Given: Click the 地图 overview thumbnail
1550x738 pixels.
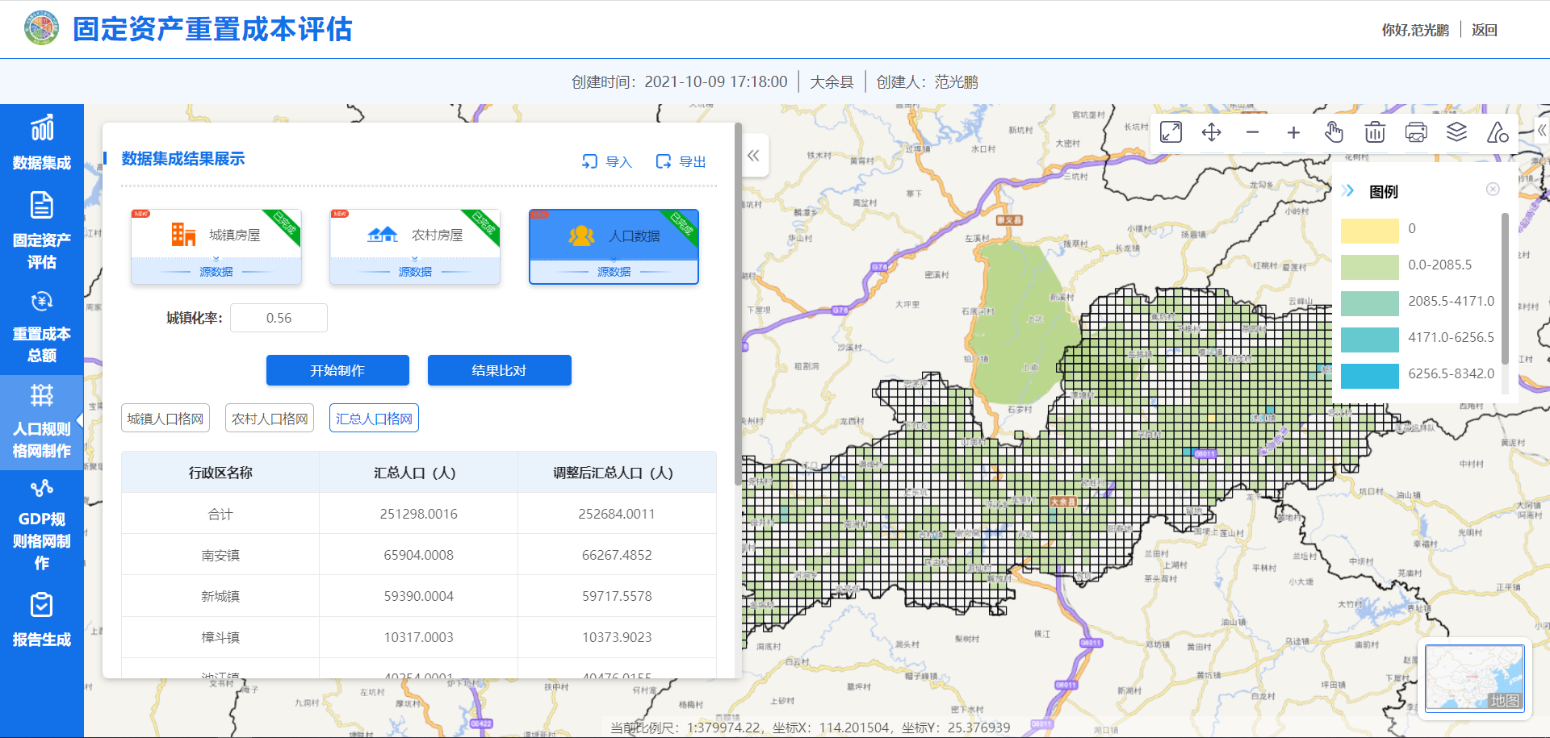Looking at the screenshot, I should (x=1474, y=678).
